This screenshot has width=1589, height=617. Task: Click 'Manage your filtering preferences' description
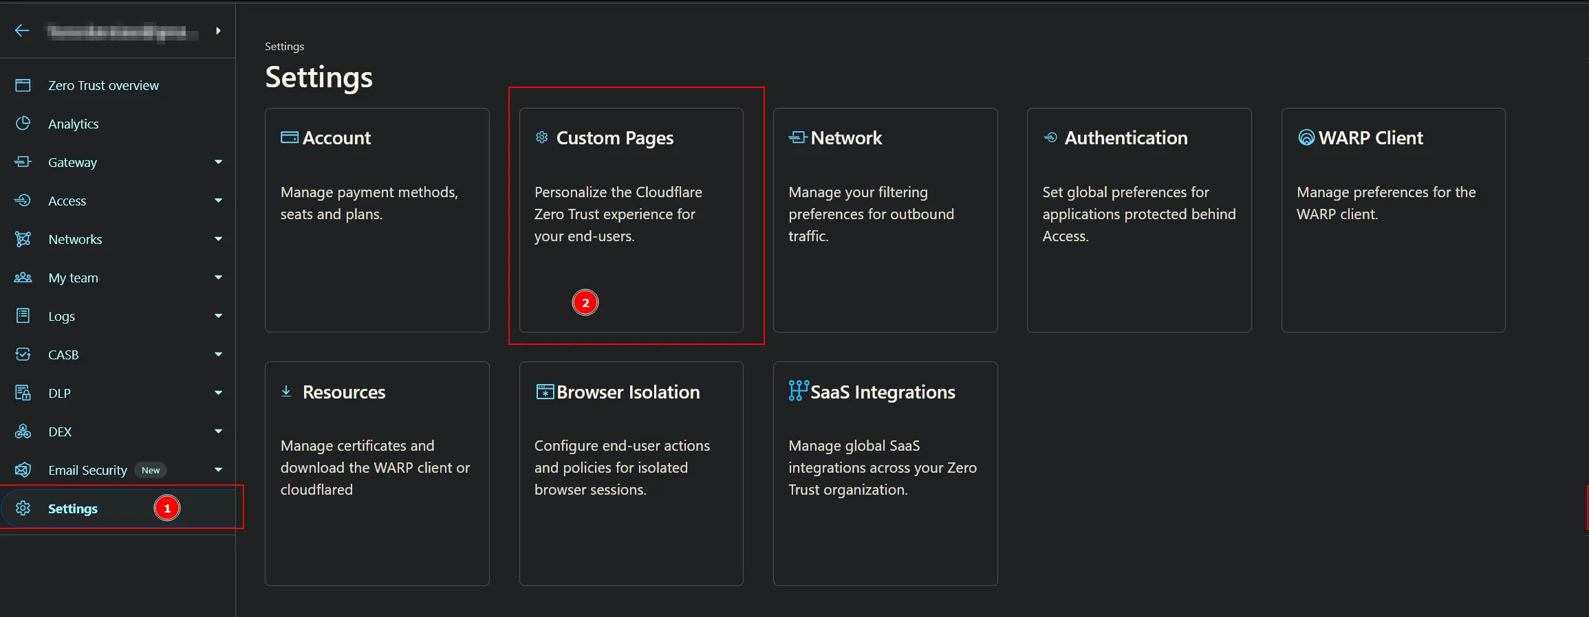coord(872,214)
